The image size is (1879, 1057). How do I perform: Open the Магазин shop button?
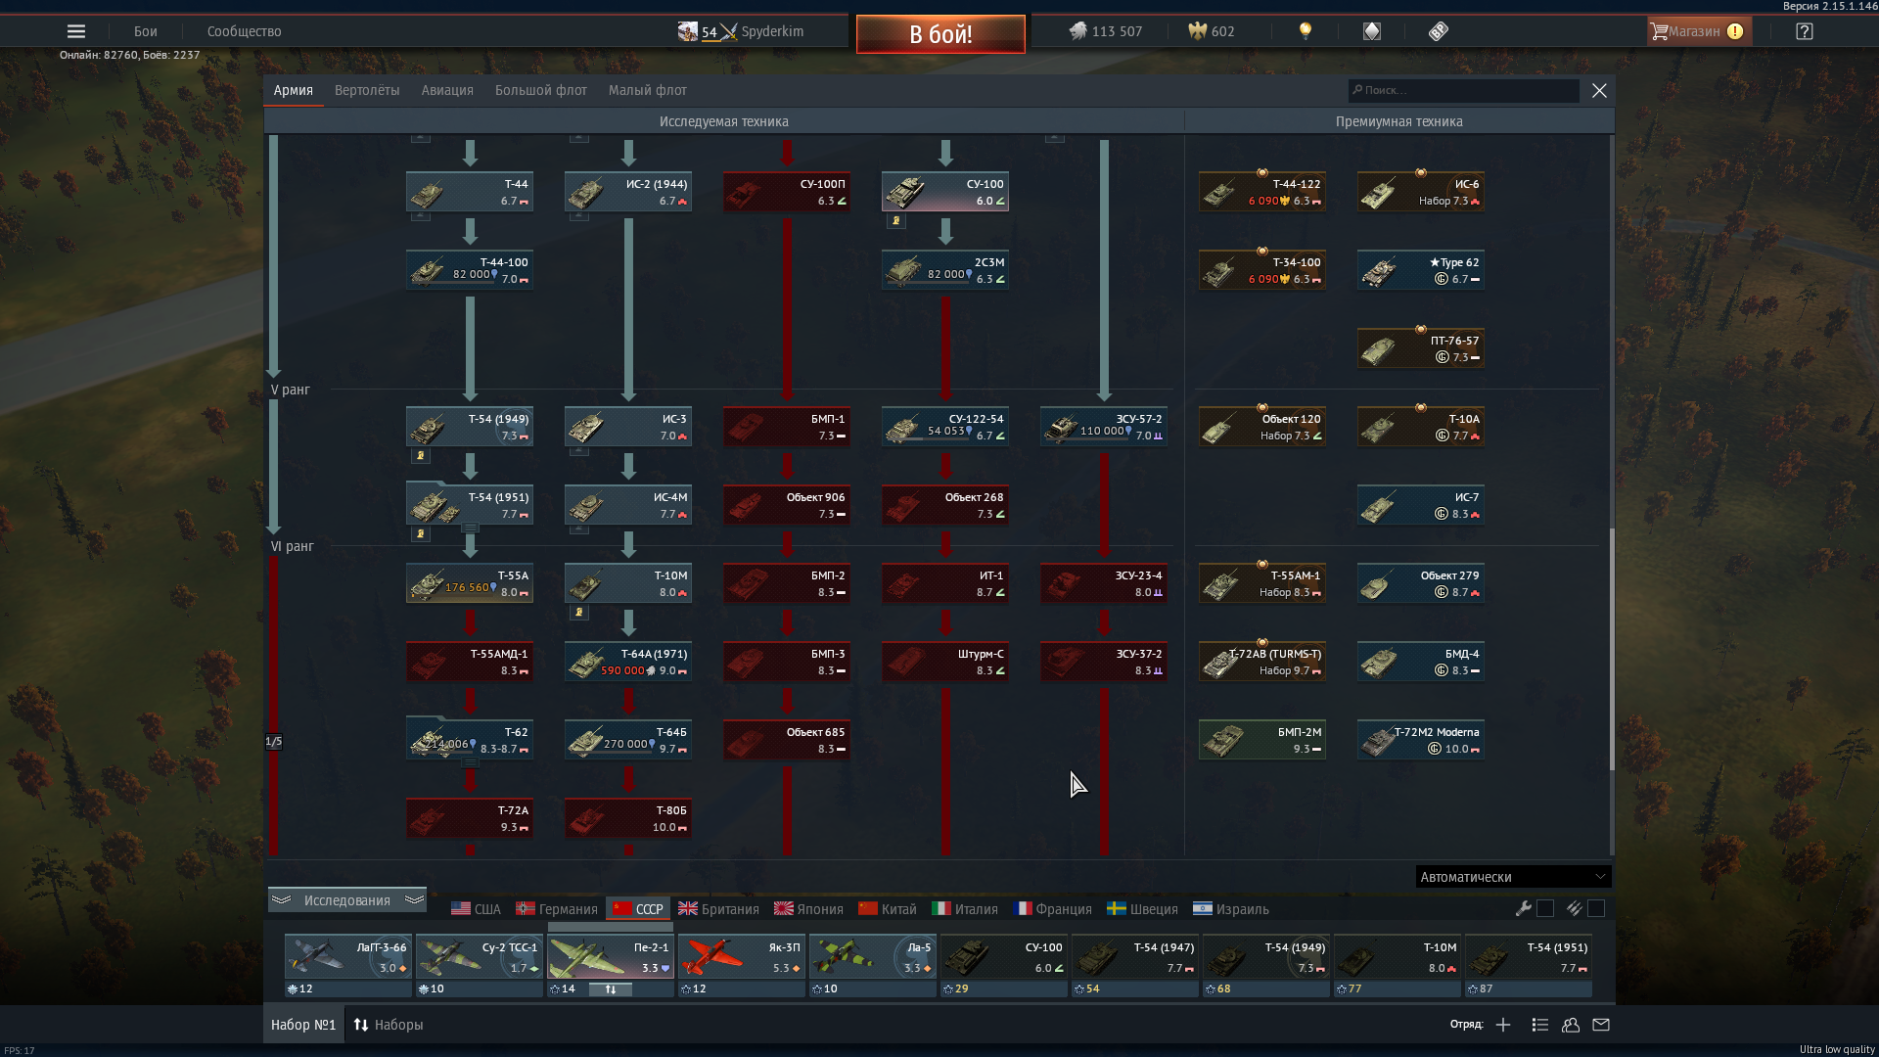pos(1700,31)
